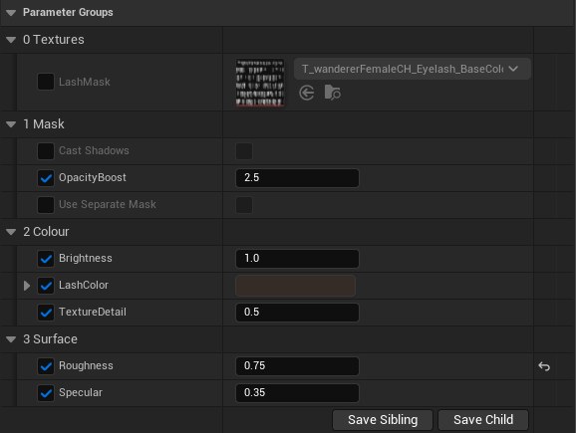Click the Save Sibling button
576x433 pixels.
click(x=383, y=420)
